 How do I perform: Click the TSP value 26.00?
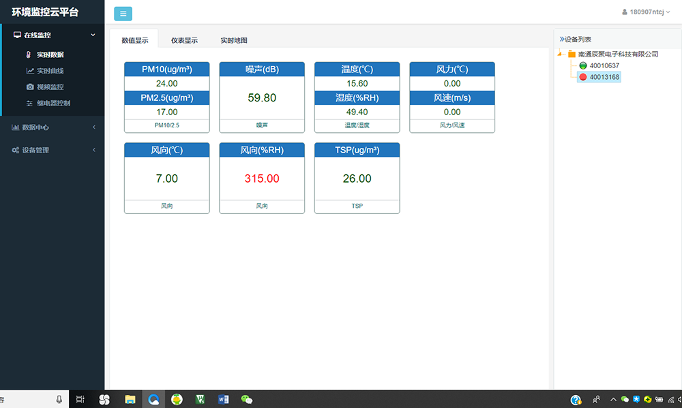[357, 178]
